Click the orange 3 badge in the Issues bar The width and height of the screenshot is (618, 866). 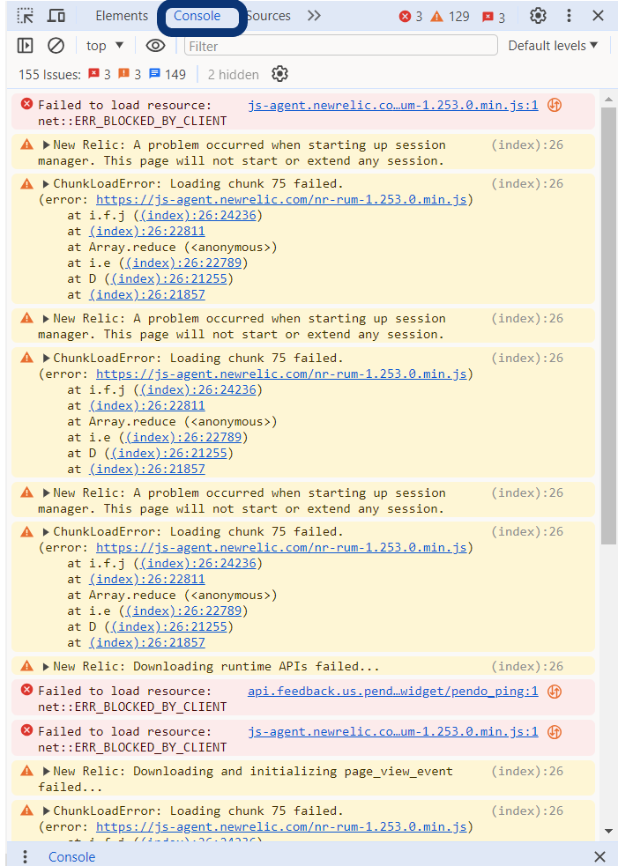click(x=130, y=74)
